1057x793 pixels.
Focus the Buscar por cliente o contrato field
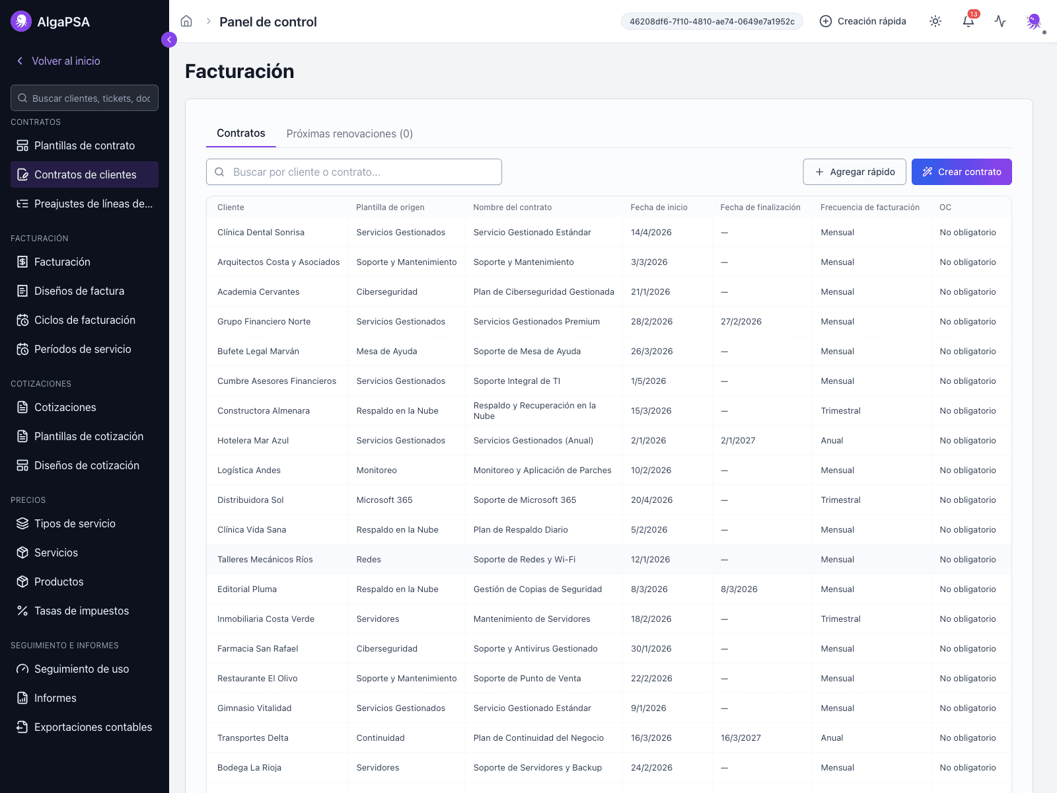pyautogui.click(x=354, y=172)
